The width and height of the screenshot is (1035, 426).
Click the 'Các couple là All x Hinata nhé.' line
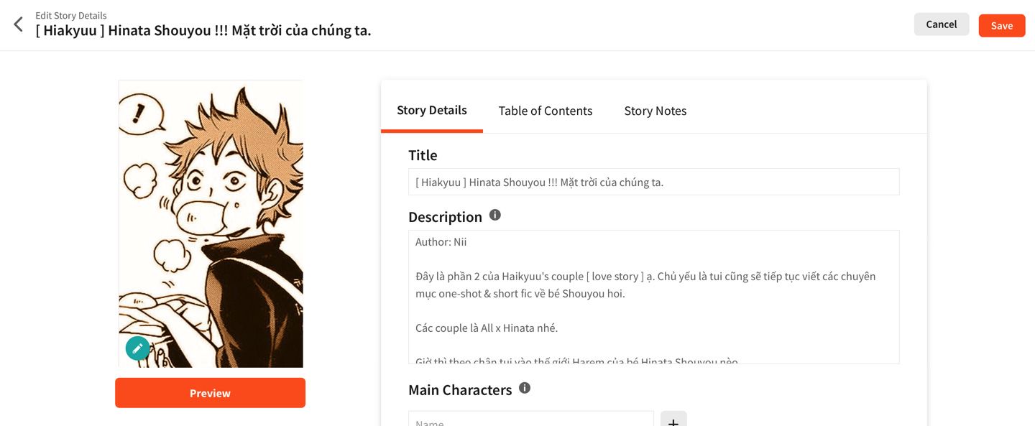point(487,328)
